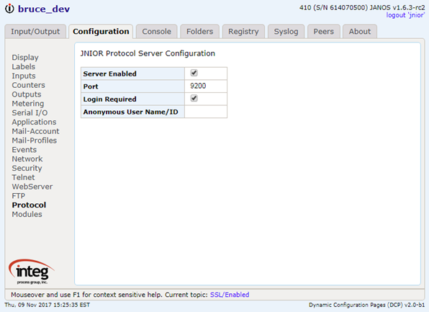Click the Anonymous User Name/ID field
This screenshot has width=429, height=312.
pyautogui.click(x=206, y=112)
